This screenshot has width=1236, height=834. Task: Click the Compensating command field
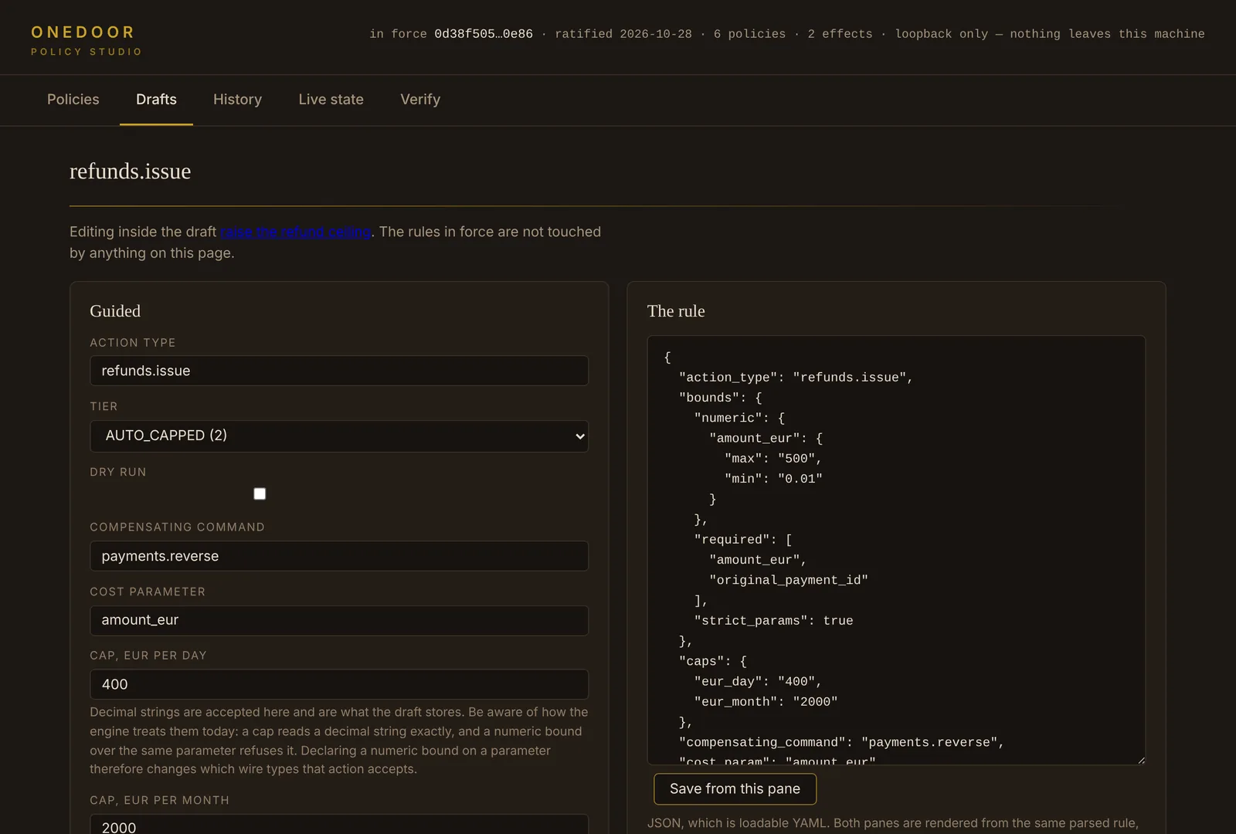click(x=339, y=556)
